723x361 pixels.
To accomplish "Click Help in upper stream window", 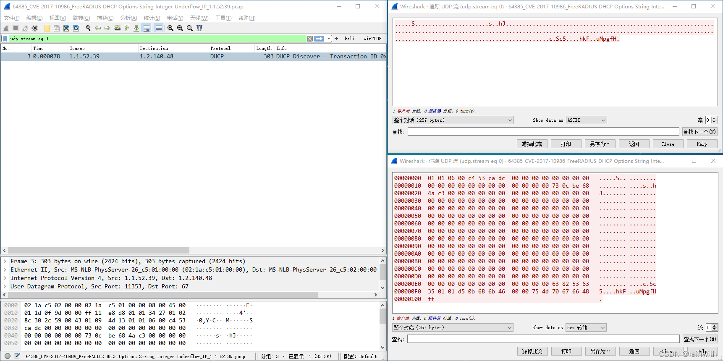I will [702, 144].
